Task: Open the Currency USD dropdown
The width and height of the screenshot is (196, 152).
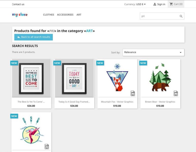Action: pos(141,4)
